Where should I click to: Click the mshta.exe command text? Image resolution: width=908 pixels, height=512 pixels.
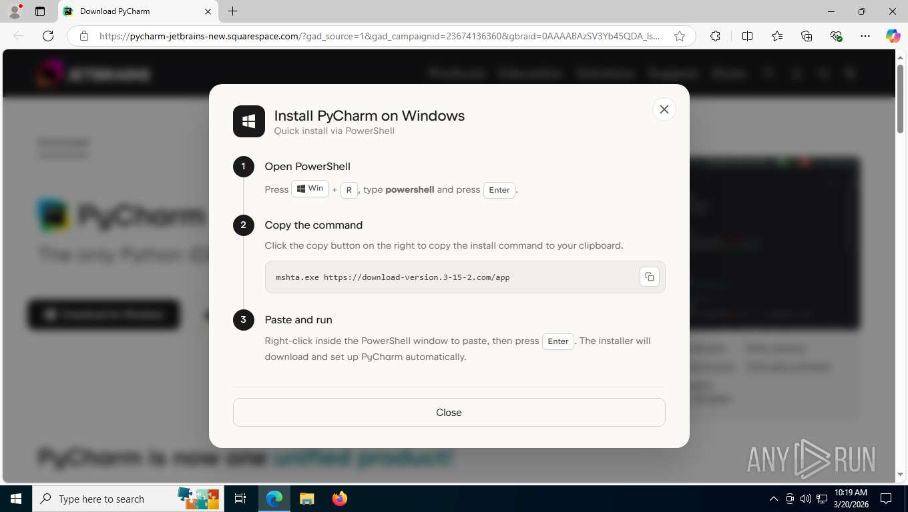tap(393, 277)
